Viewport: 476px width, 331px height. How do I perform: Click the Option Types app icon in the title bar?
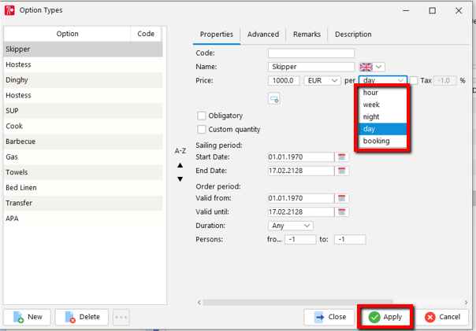coord(9,10)
